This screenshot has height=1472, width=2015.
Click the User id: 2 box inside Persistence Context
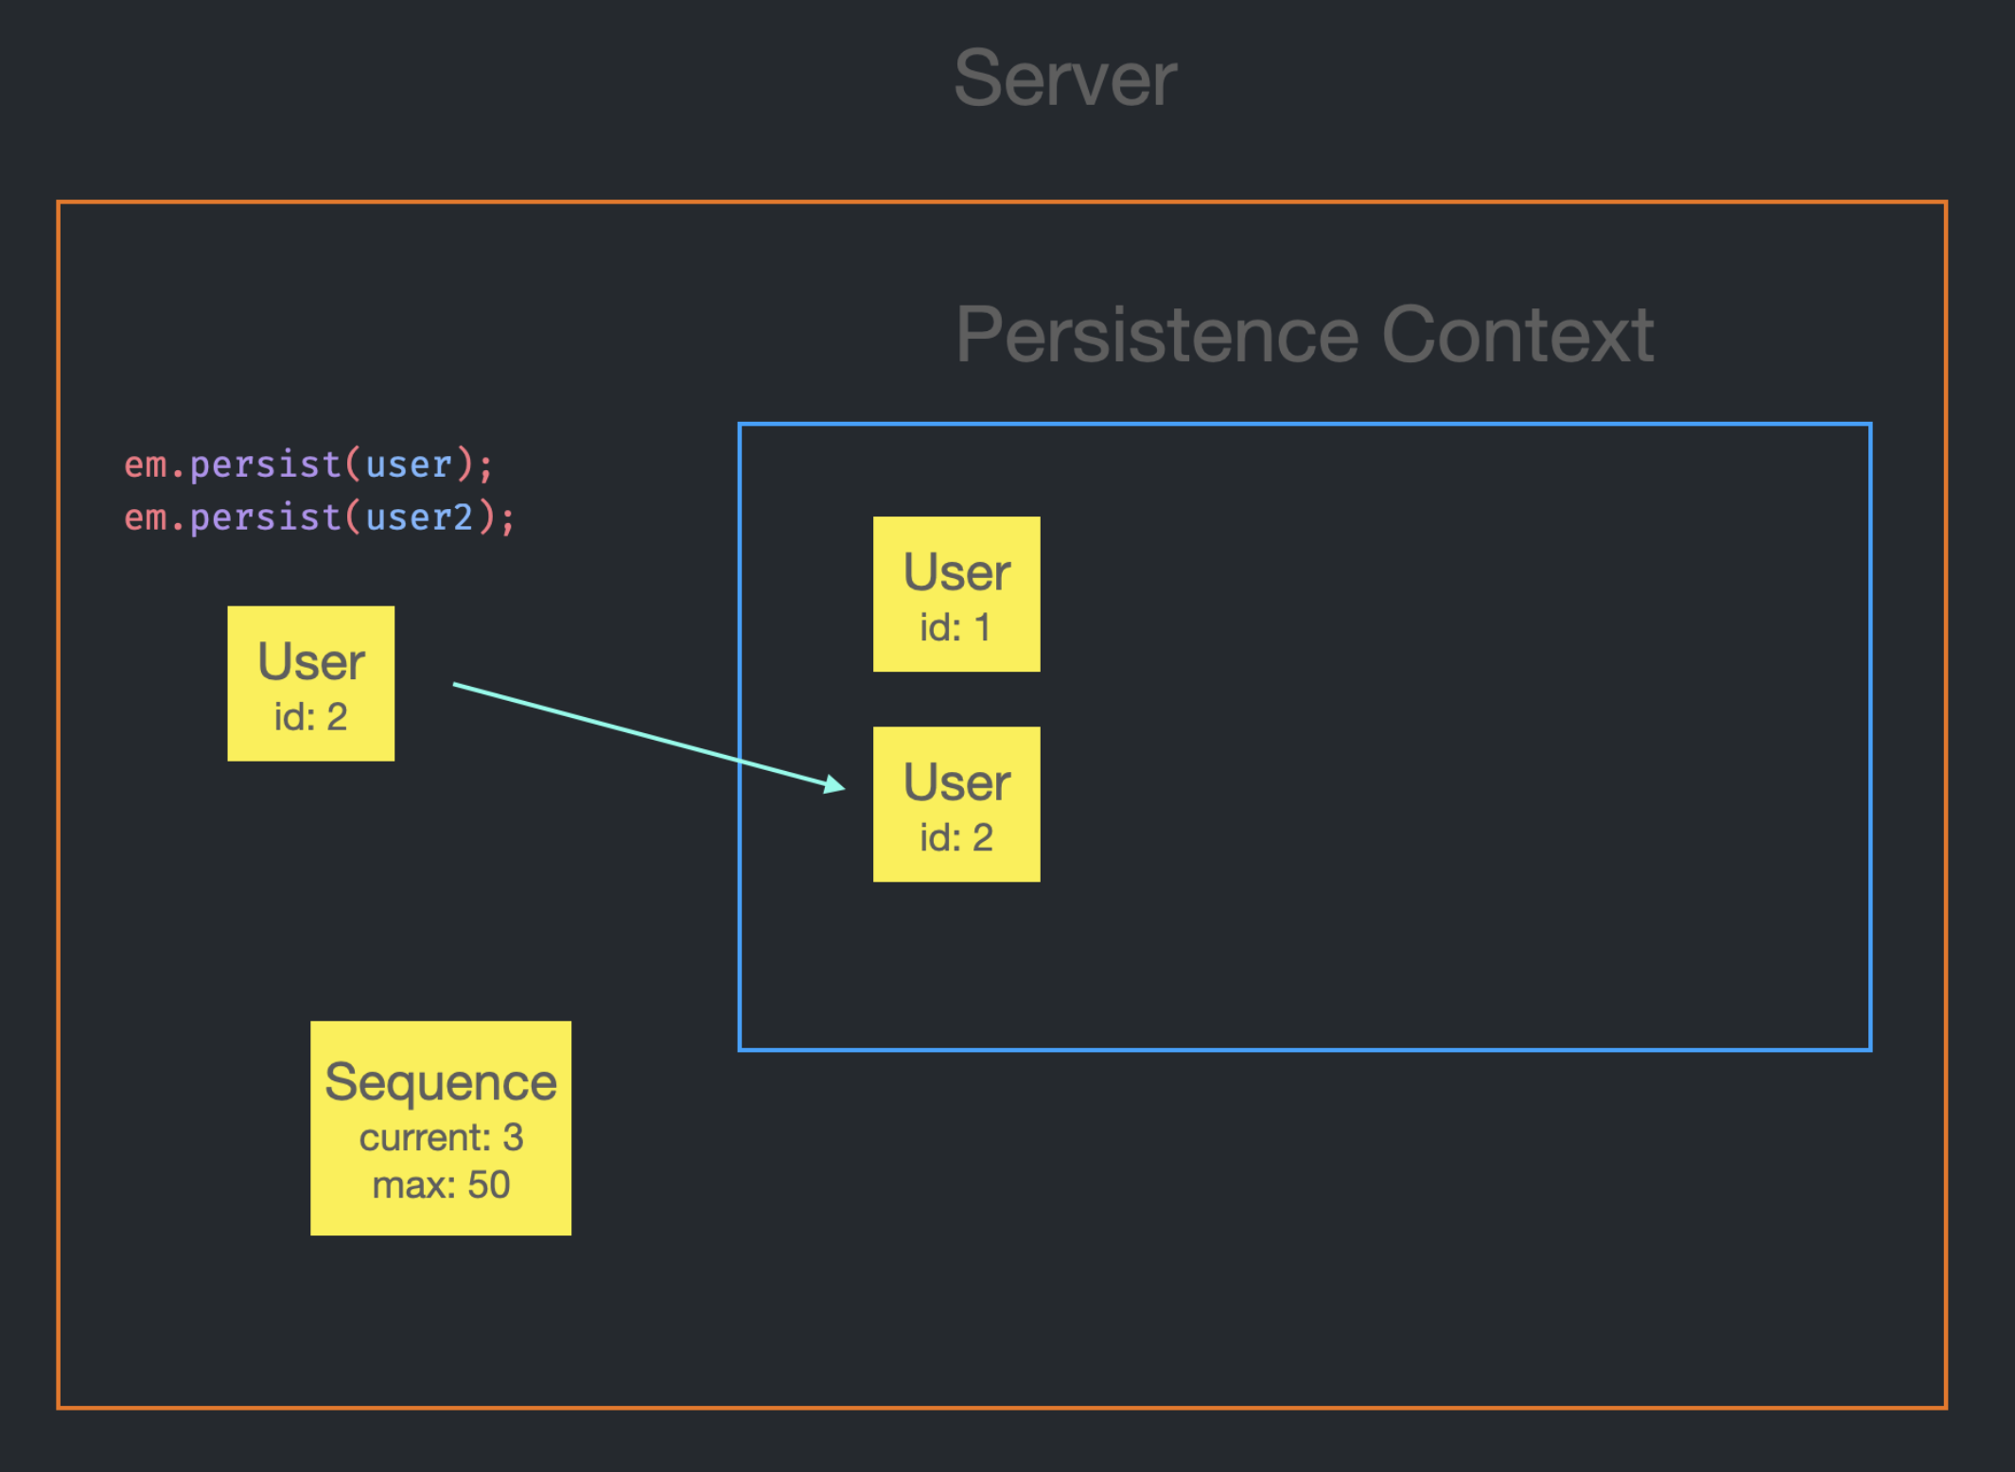coord(955,804)
